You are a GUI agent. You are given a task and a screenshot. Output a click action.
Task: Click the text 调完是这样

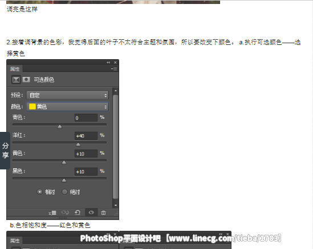coord(22,9)
